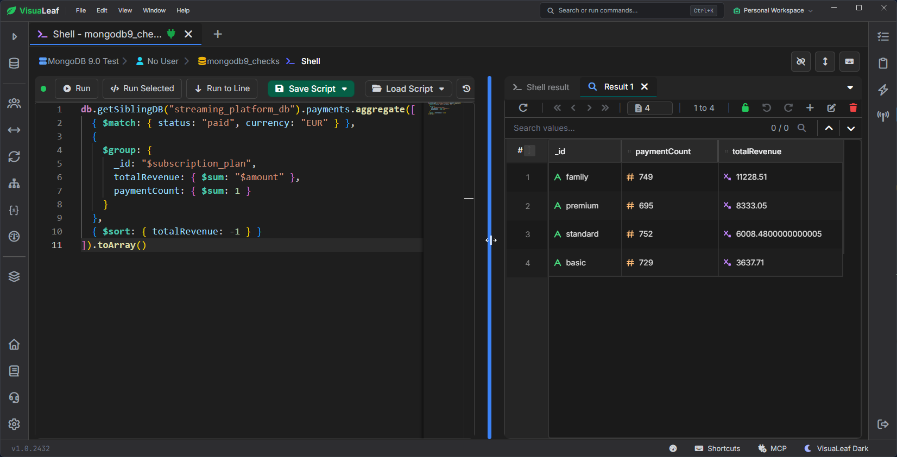Switch to the Shell result tab
This screenshot has height=457, width=897.
pos(541,87)
